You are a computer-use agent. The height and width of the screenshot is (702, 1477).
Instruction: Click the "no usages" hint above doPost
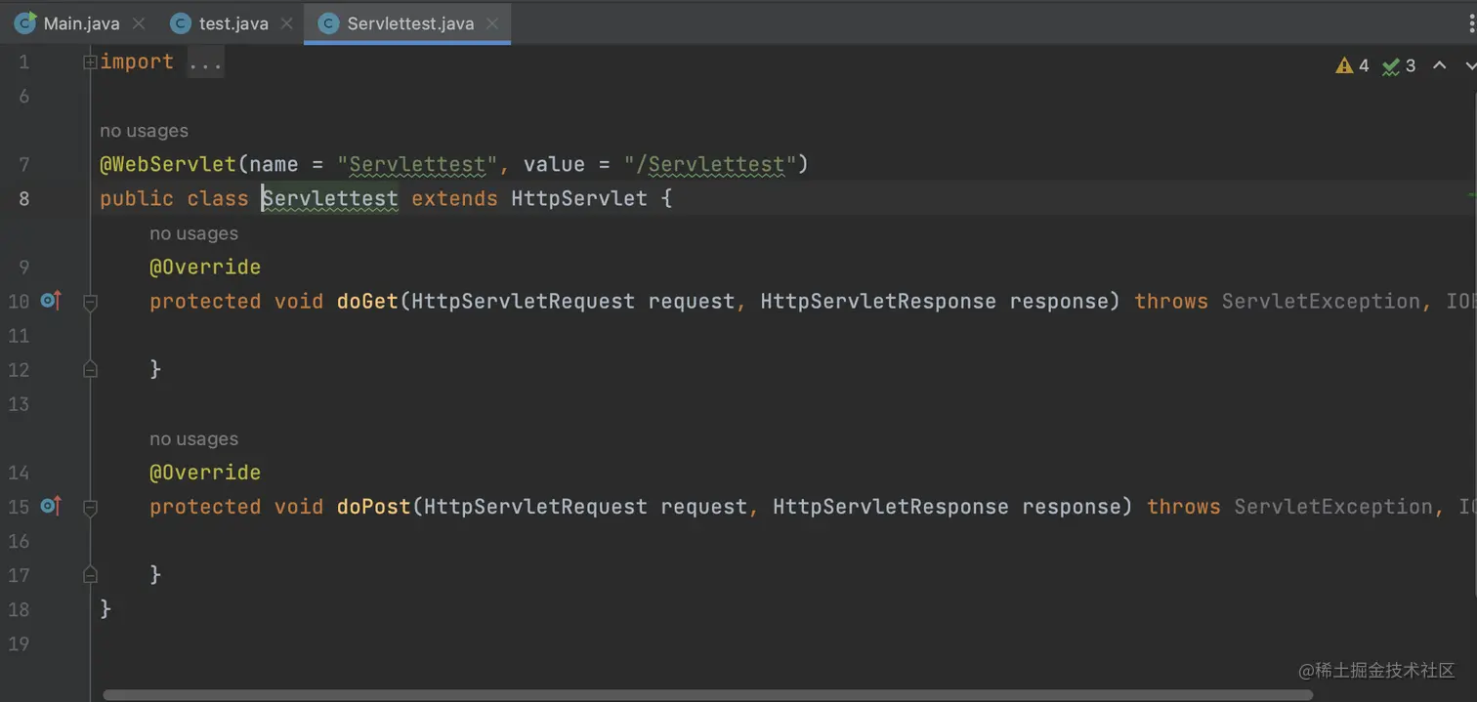point(193,439)
